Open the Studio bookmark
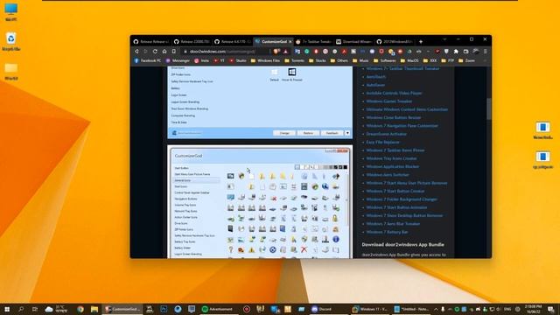Image resolution: width=560 pixels, height=315 pixels. pyautogui.click(x=238, y=60)
